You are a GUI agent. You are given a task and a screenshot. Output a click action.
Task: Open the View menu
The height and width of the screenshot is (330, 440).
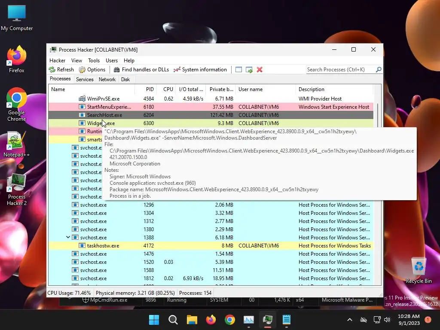point(76,60)
